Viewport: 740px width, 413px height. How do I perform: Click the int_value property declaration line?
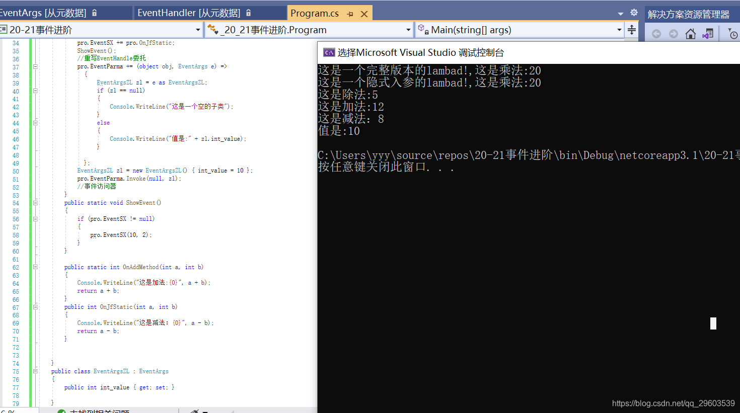(x=119, y=387)
